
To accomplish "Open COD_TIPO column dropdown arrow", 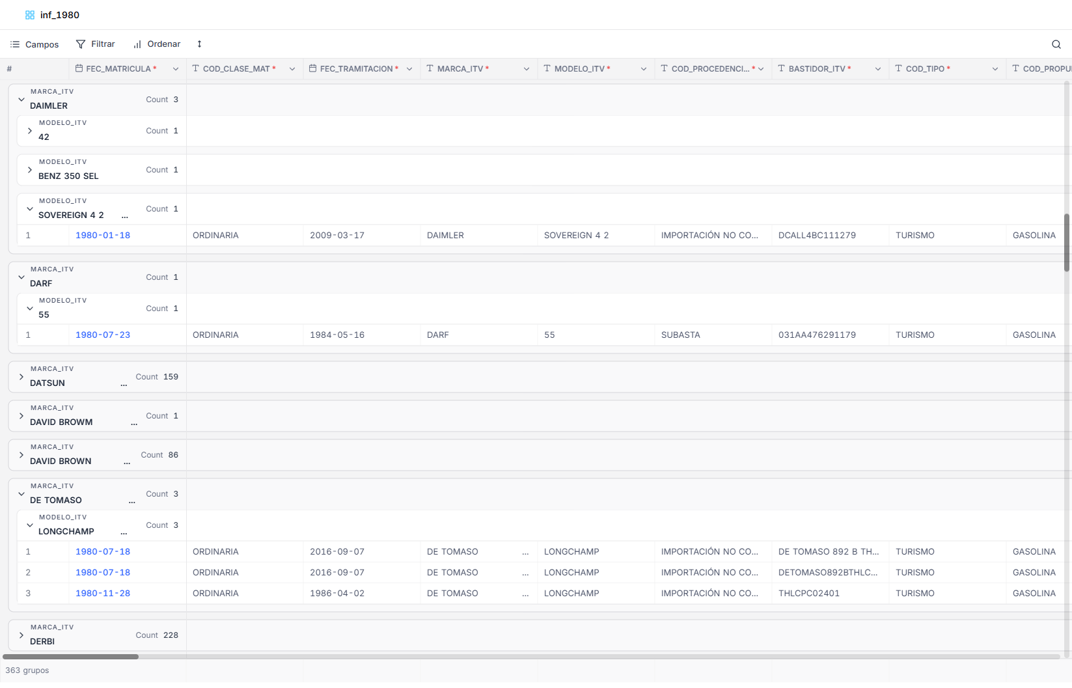I will click(x=995, y=69).
